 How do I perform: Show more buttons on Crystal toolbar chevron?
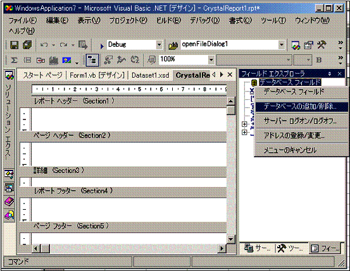click(x=341, y=60)
